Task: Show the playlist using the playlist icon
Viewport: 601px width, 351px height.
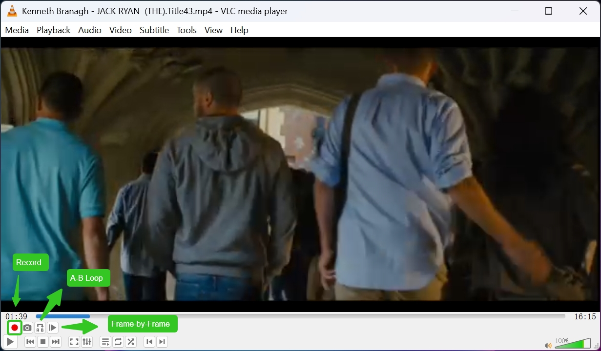Action: point(105,341)
